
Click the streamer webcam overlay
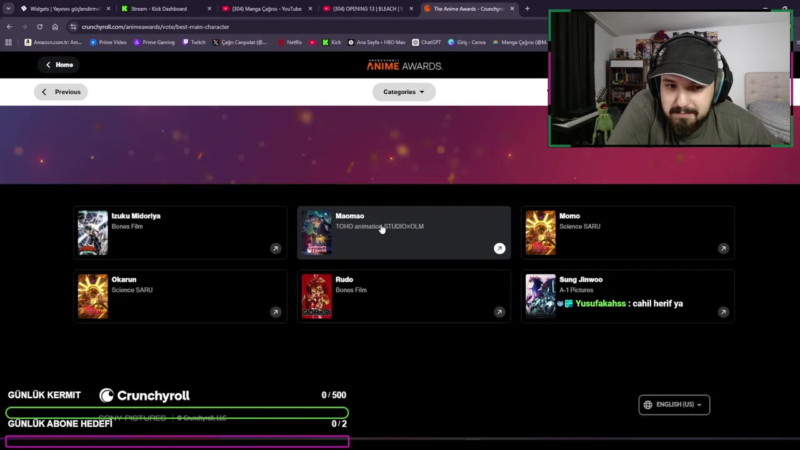point(671,78)
